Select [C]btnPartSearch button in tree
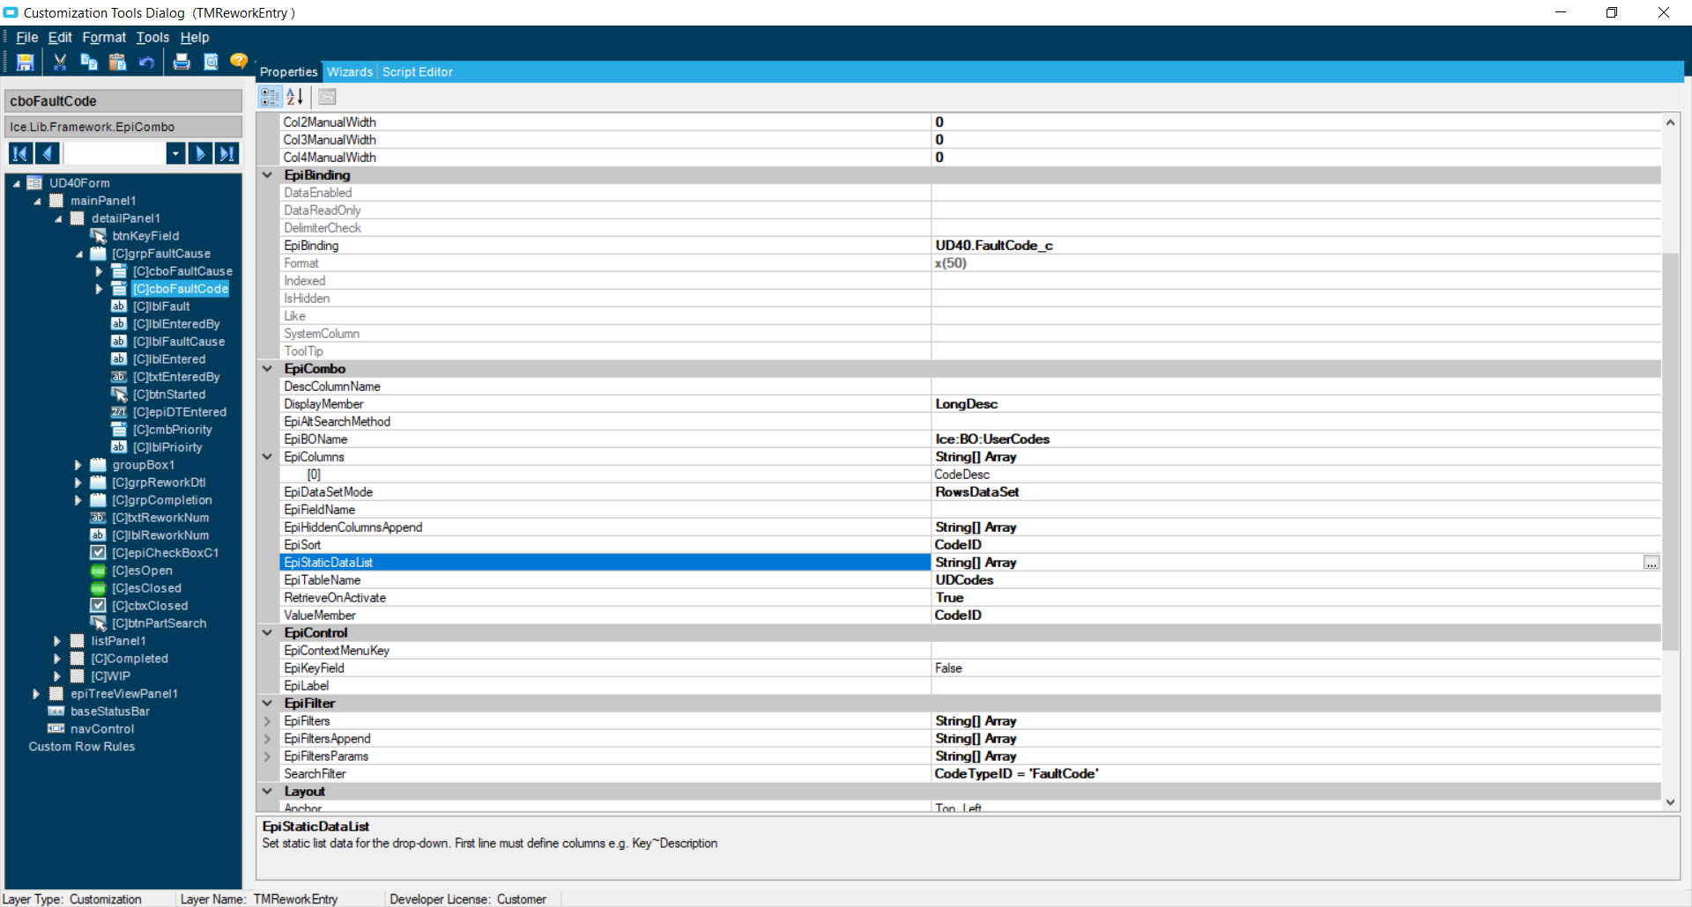This screenshot has height=907, width=1692. tap(159, 623)
